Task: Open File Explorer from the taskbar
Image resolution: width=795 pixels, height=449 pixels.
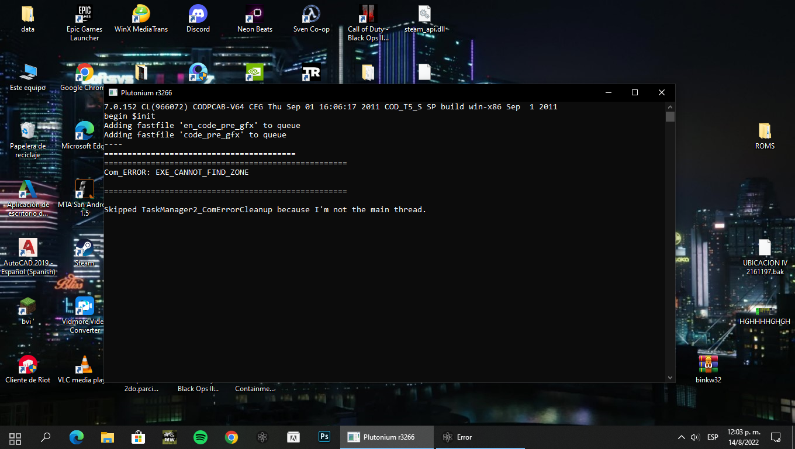Action: click(108, 437)
